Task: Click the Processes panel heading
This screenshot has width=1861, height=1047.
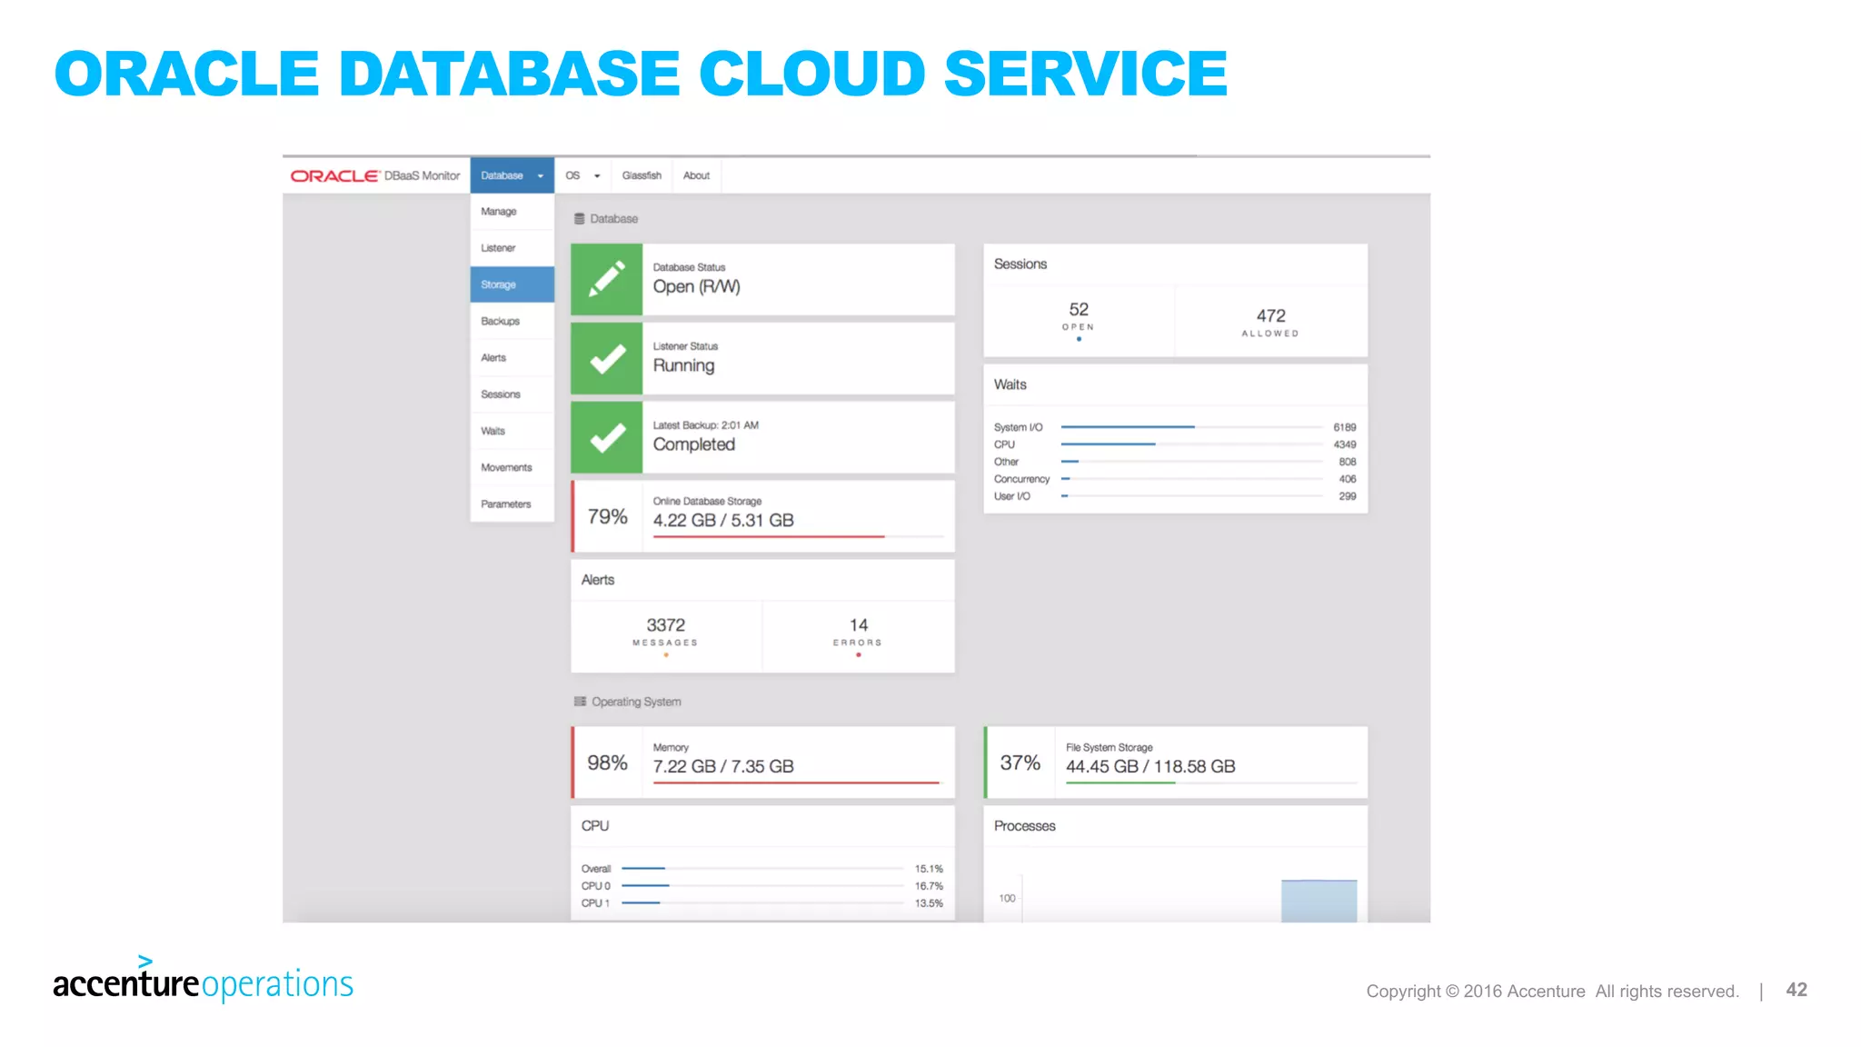Action: 1024,826
